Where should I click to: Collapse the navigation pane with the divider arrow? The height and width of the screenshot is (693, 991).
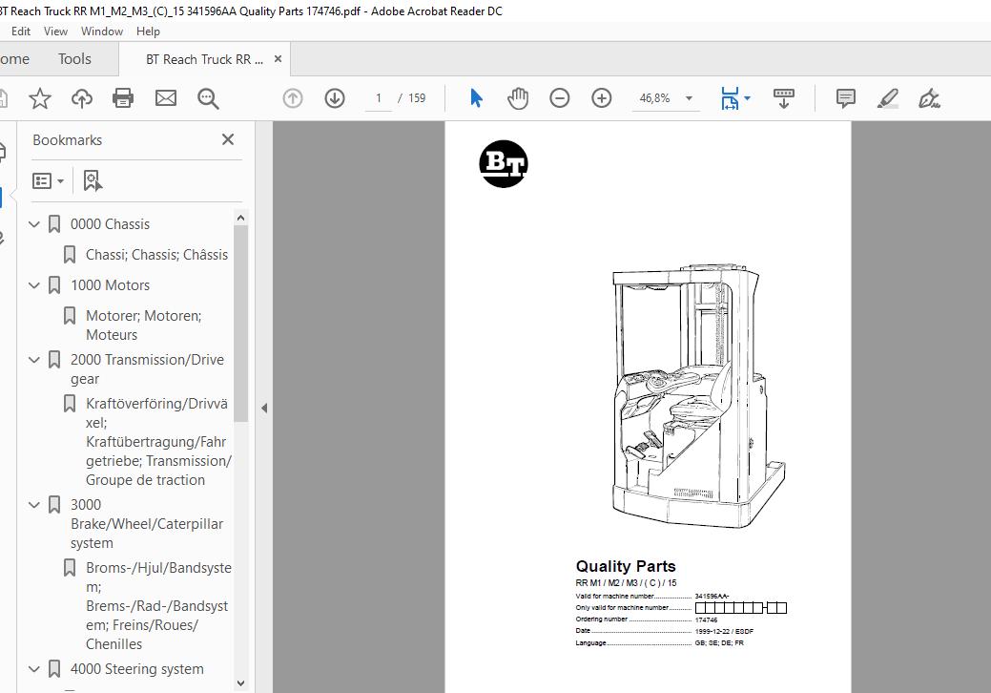(x=264, y=408)
